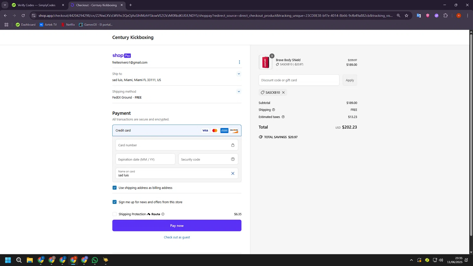Image resolution: width=473 pixels, height=266 pixels.
Task: Open File Explorer from the taskbar
Action: click(x=30, y=260)
